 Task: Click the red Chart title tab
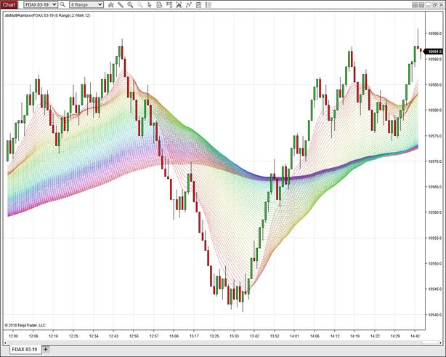(x=9, y=4)
